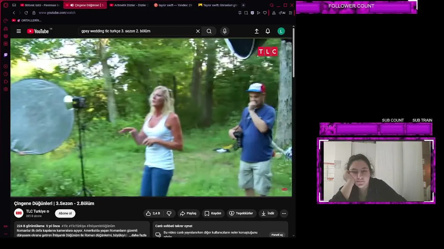Navigate back with the browser arrow
This screenshot has height=249, width=444.
click(x=14, y=13)
